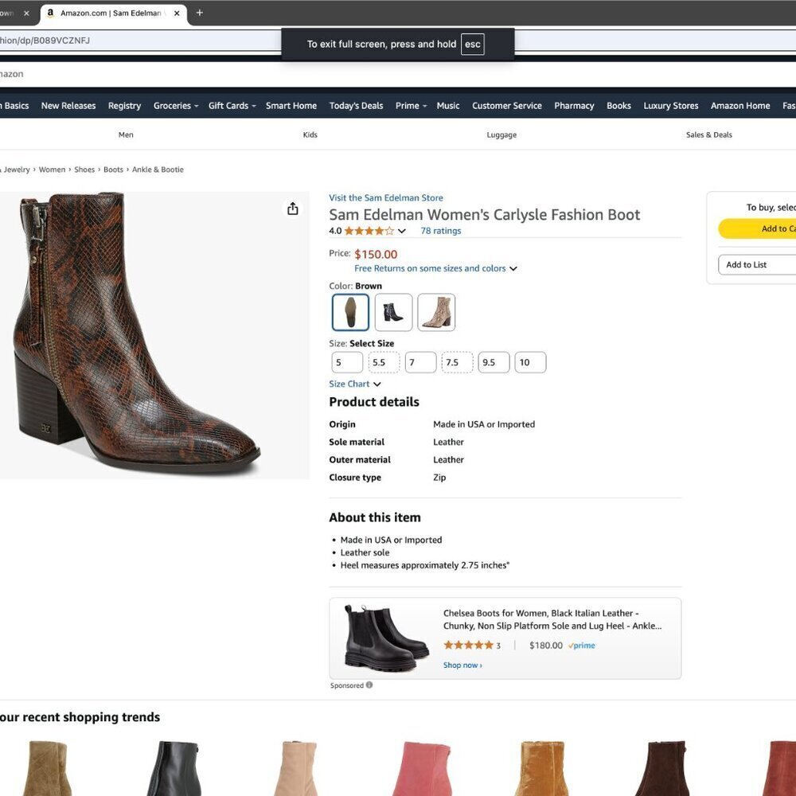Screen dimensions: 796x796
Task: Open the Chelsea Boots for Women ad title
Action: 552,619
